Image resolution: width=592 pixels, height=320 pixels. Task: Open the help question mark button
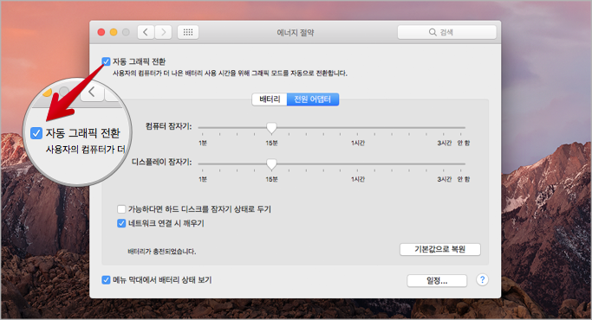click(x=482, y=280)
